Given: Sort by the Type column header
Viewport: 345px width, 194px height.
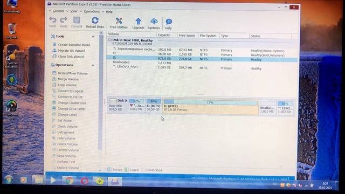Looking at the screenshot, I should 234,36.
